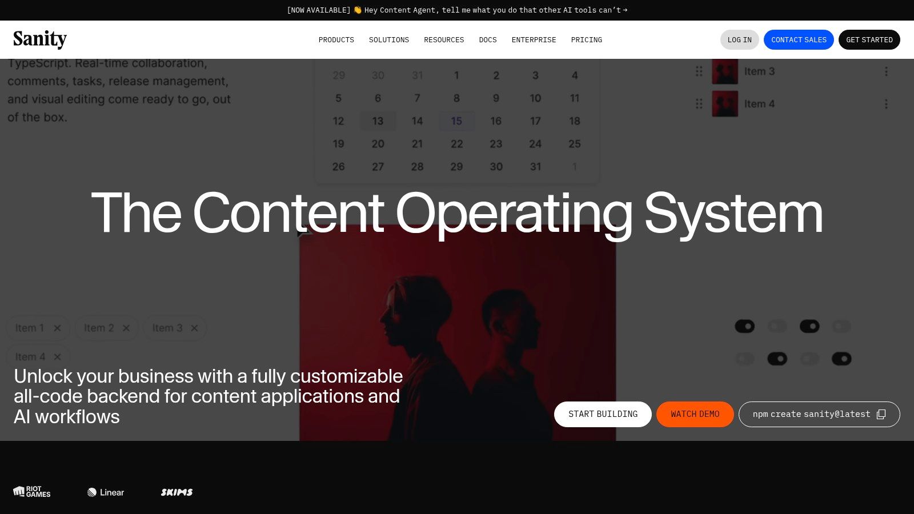Grab the Item 4 drag handle

click(x=699, y=104)
